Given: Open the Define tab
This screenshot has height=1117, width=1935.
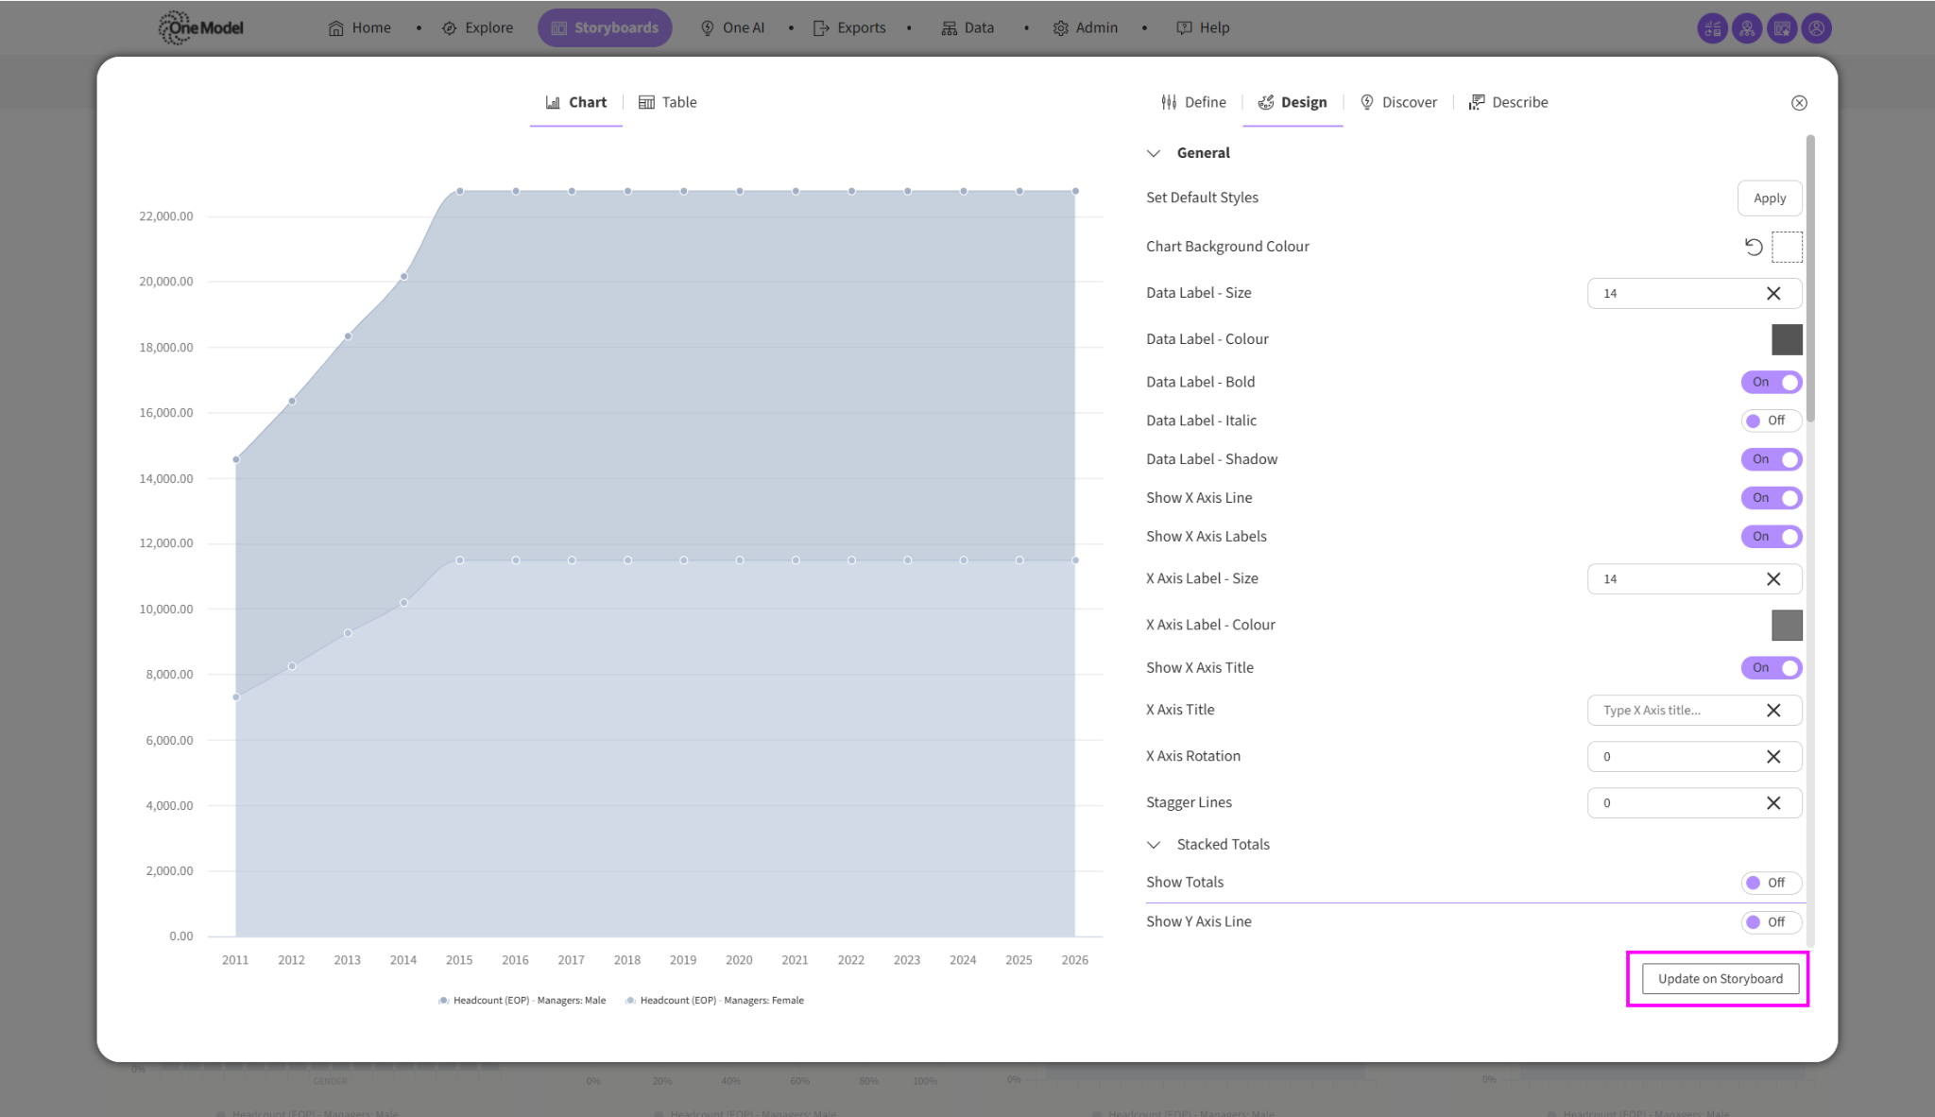Looking at the screenshot, I should click(x=1193, y=102).
